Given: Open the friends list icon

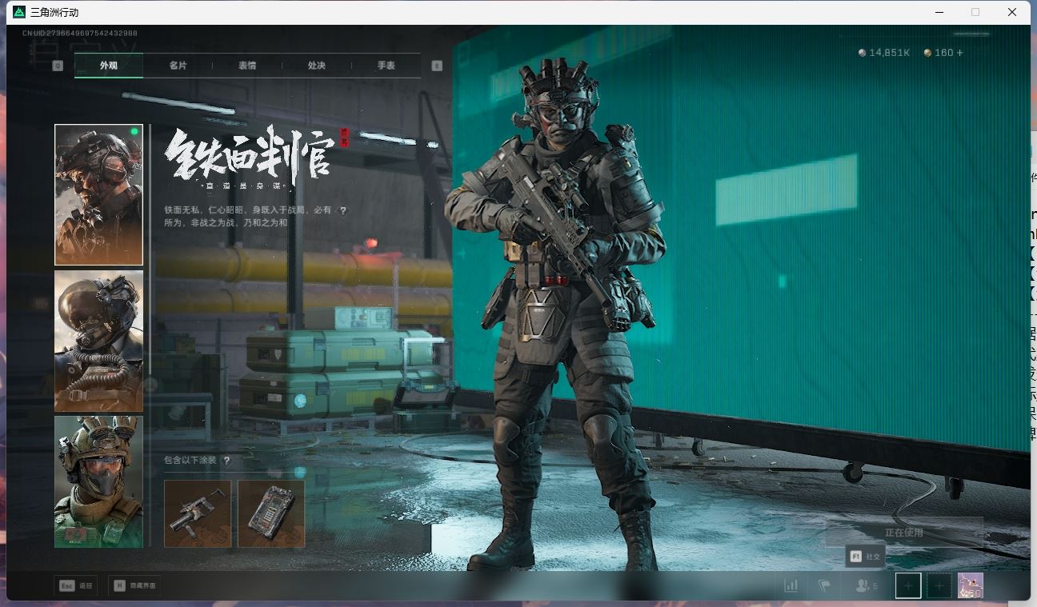Looking at the screenshot, I should [x=865, y=585].
